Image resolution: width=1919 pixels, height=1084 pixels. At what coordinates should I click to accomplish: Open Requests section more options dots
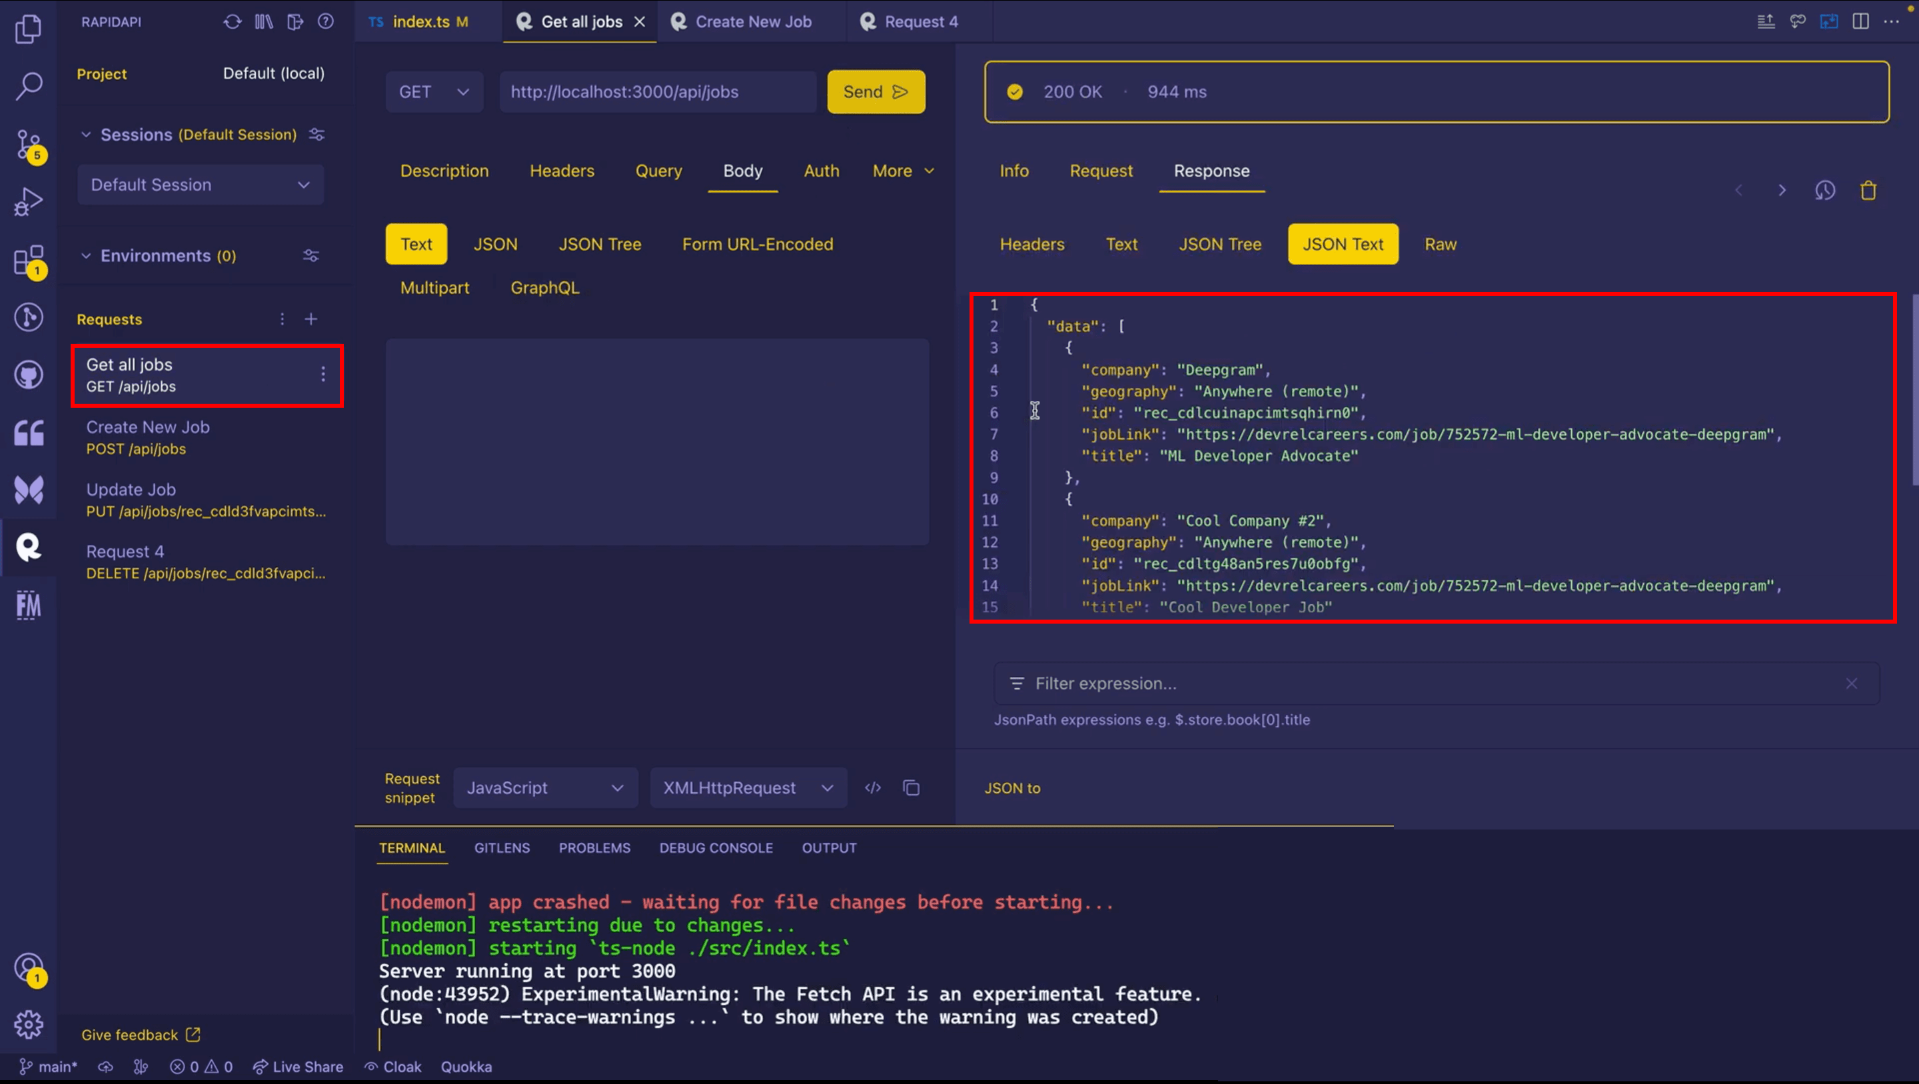283,320
